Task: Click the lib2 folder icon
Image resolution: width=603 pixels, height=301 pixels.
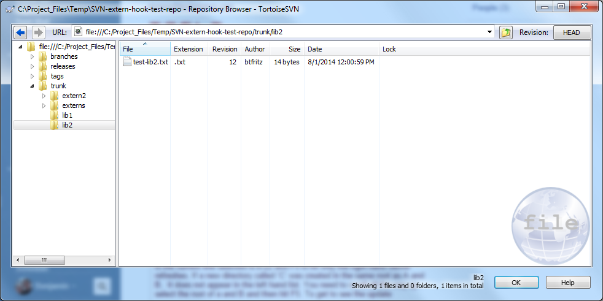Action: point(55,125)
